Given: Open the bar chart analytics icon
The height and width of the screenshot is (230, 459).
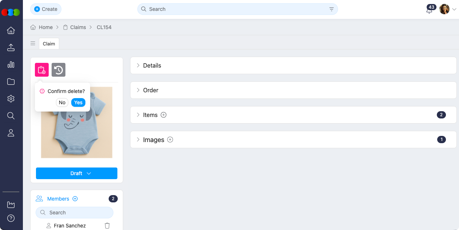Looking at the screenshot, I should (x=11, y=65).
